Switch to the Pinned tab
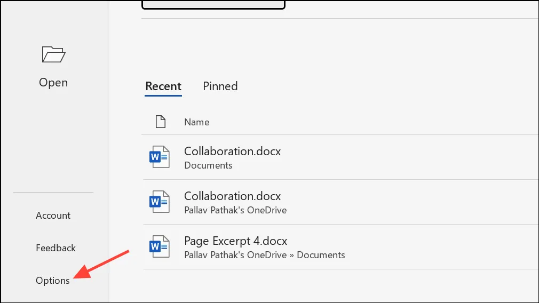Image resolution: width=539 pixels, height=303 pixels. (220, 86)
